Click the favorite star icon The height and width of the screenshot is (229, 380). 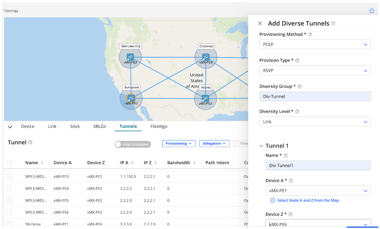pos(372,11)
